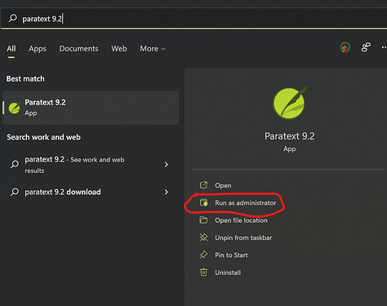Click the connected accounts icon beside the avatar

366,47
